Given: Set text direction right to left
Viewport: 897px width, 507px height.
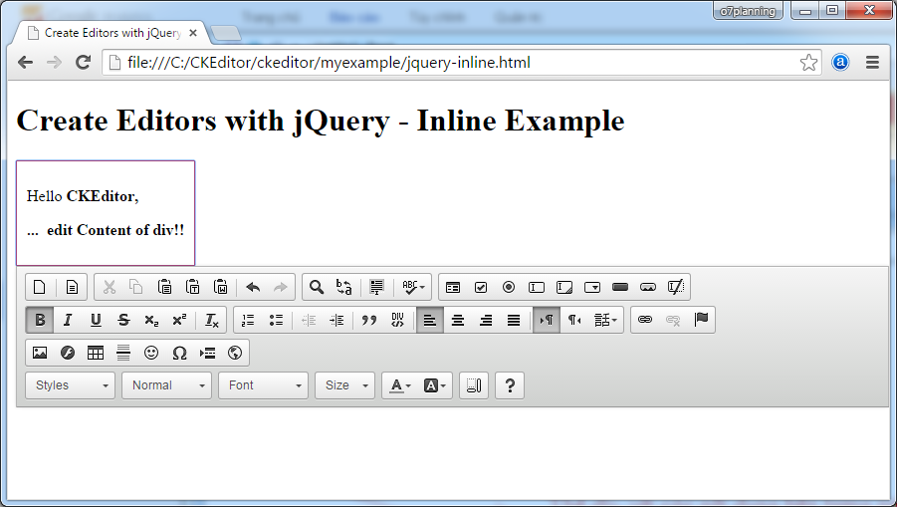Looking at the screenshot, I should click(x=574, y=320).
